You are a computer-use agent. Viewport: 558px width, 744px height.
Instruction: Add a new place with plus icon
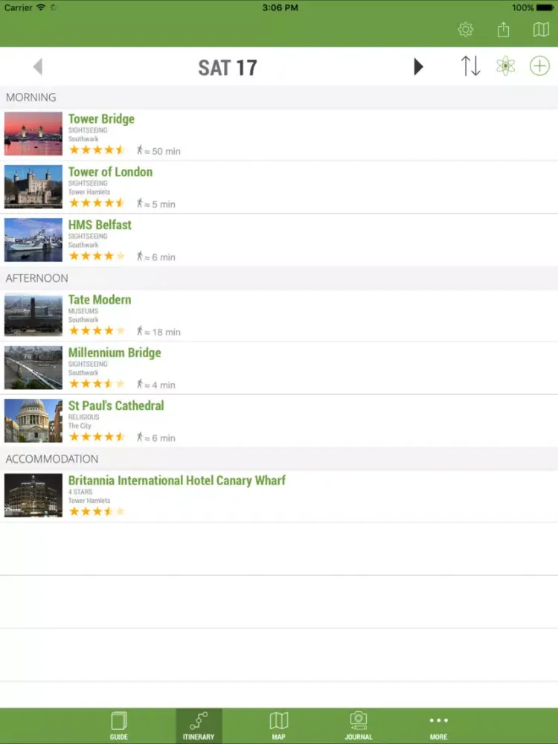tap(539, 66)
